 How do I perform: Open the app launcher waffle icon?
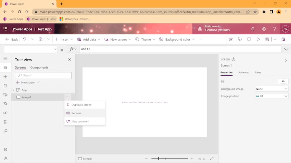(x=5, y=29)
